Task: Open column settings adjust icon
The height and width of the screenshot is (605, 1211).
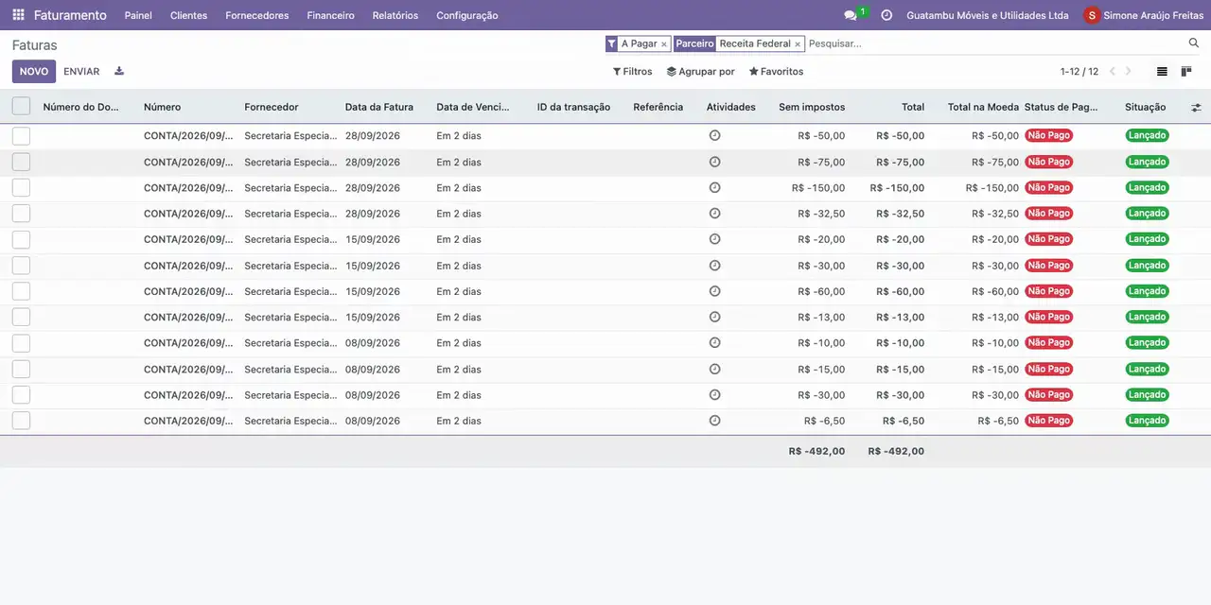Action: 1196,108
